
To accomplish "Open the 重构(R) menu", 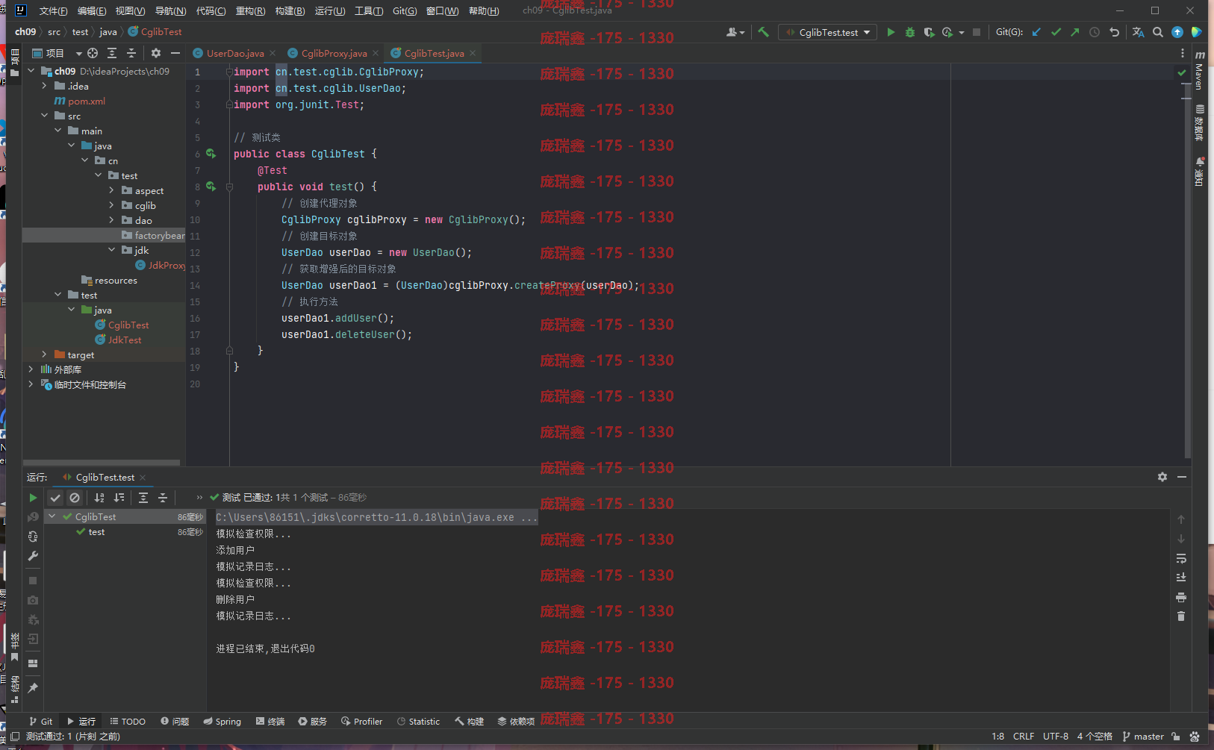I will [x=250, y=10].
